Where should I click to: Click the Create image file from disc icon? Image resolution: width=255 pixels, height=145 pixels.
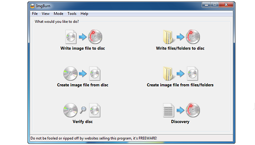(82, 74)
